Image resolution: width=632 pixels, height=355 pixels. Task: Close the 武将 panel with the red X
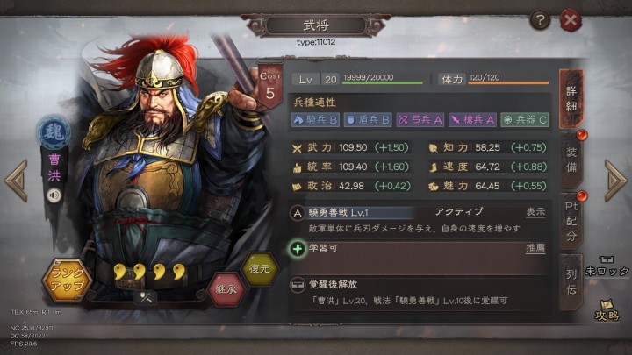coord(571,19)
